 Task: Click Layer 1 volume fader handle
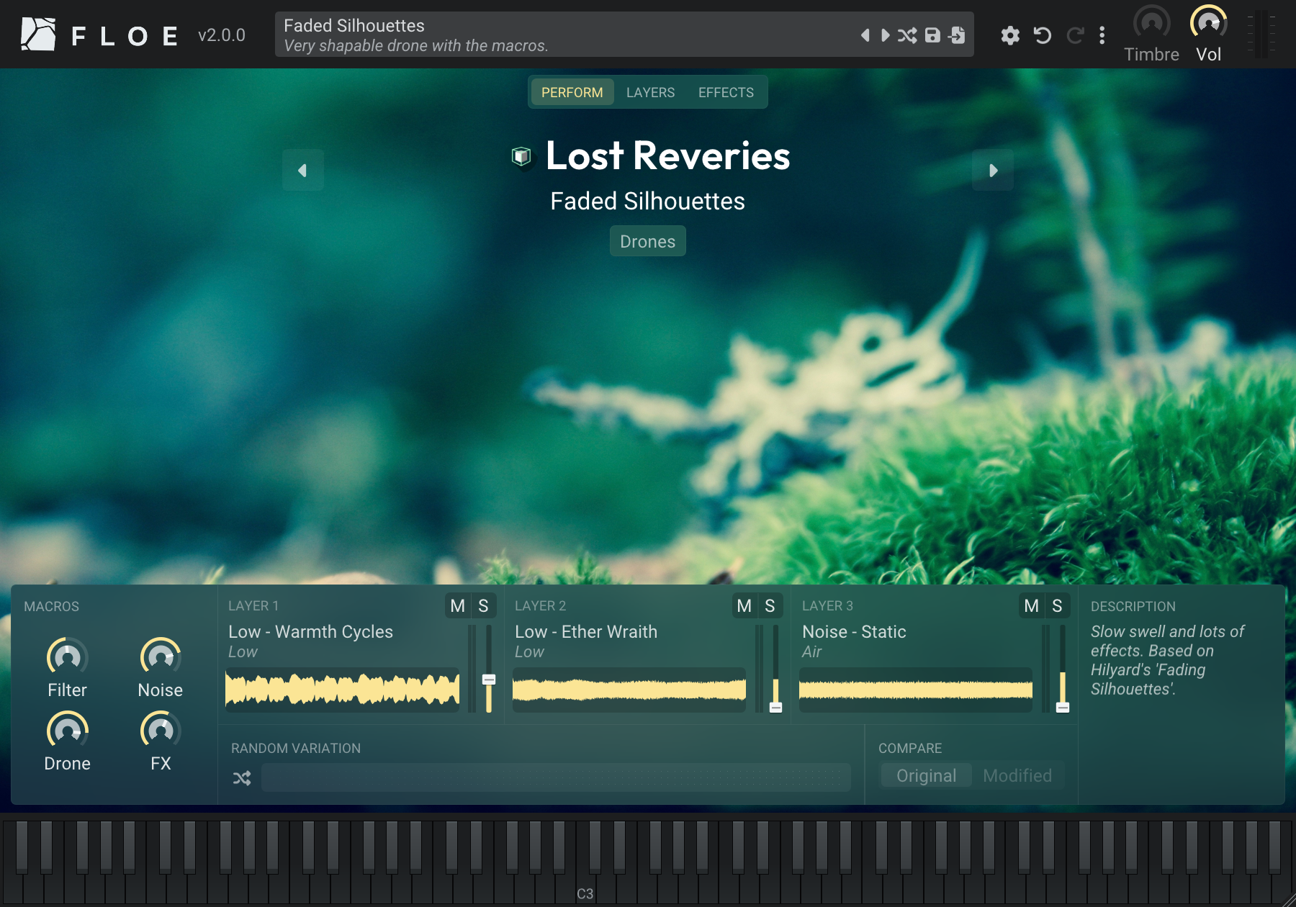coord(489,680)
